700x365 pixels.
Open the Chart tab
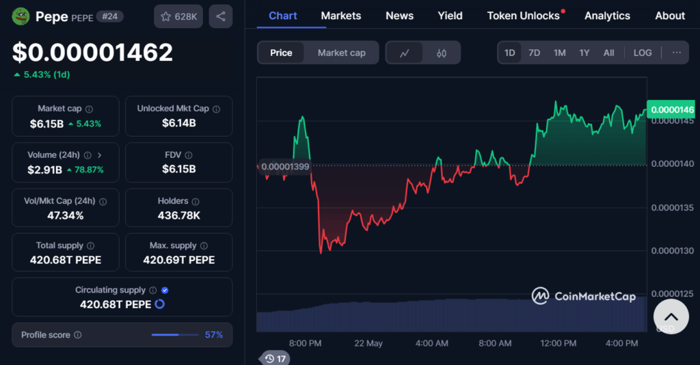[x=283, y=16]
